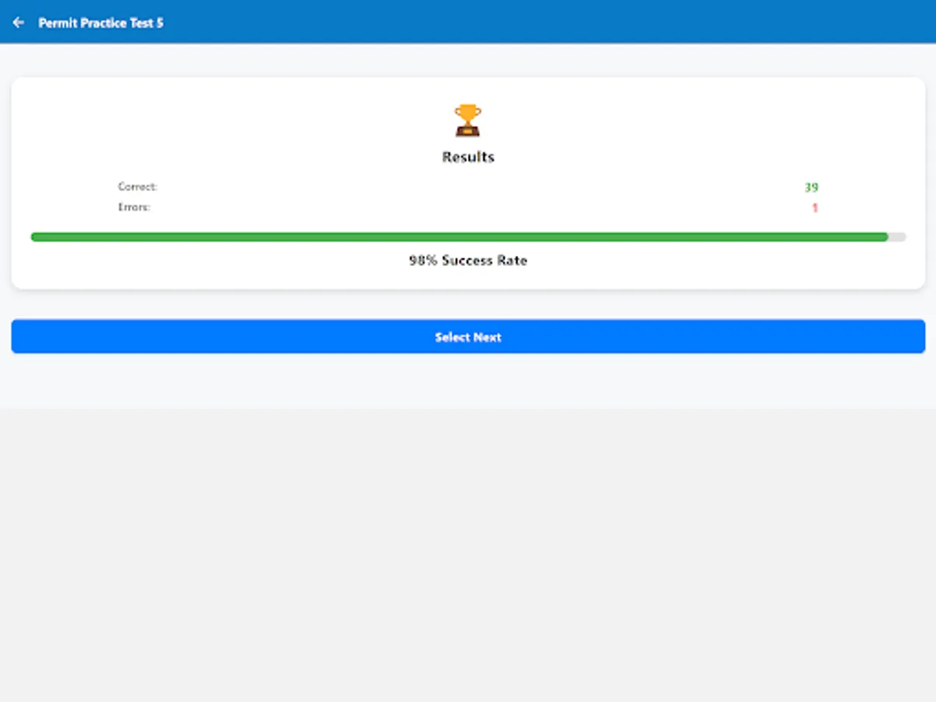The height and width of the screenshot is (702, 936).
Task: Tap the gold trophy image on the results card
Action: [x=468, y=119]
